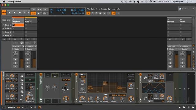The width and height of the screenshot is (196, 110).
Task: Open the Create menu
Action: point(104,9)
